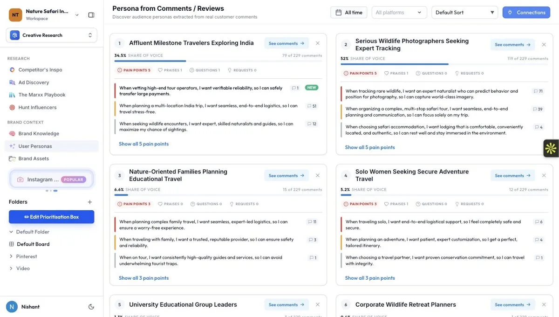
Task: Open Hunt Influencers target icon
Action: pos(12,108)
